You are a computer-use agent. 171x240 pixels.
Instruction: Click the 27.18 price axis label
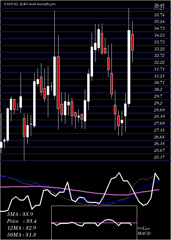coord(159,130)
